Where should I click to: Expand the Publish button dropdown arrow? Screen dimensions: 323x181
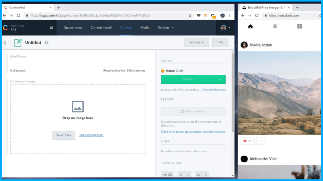220,80
